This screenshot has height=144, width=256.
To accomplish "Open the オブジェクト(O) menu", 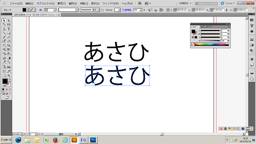I will (x=45, y=3).
